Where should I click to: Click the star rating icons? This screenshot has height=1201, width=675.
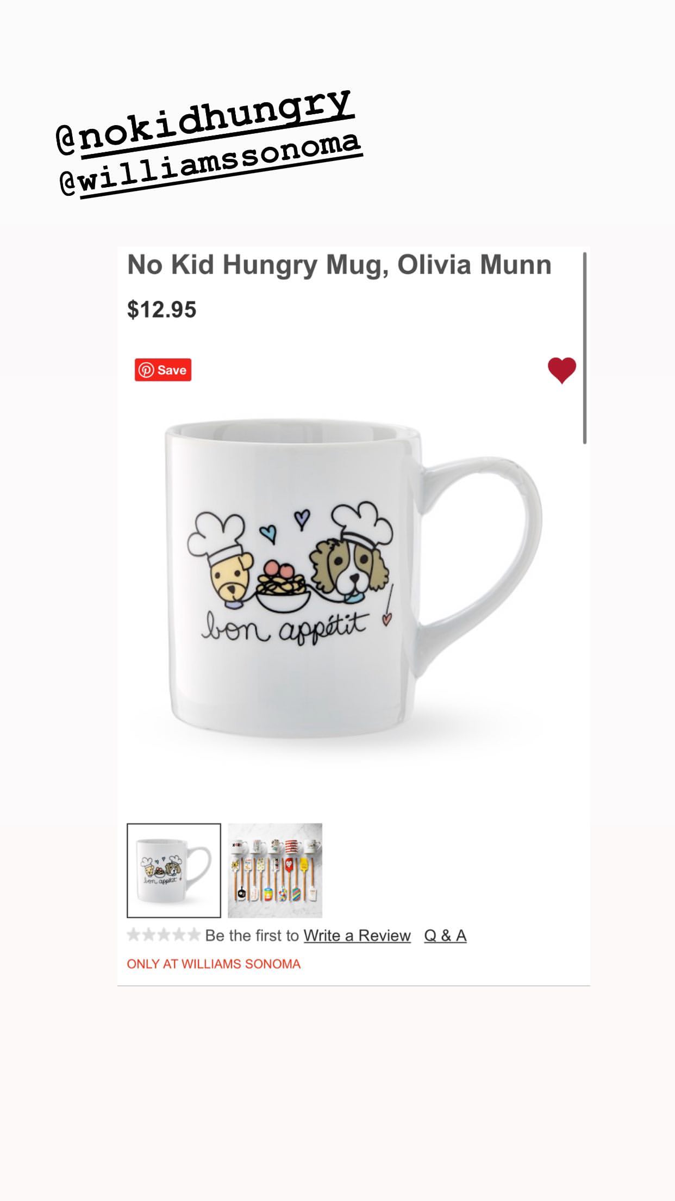pyautogui.click(x=164, y=935)
